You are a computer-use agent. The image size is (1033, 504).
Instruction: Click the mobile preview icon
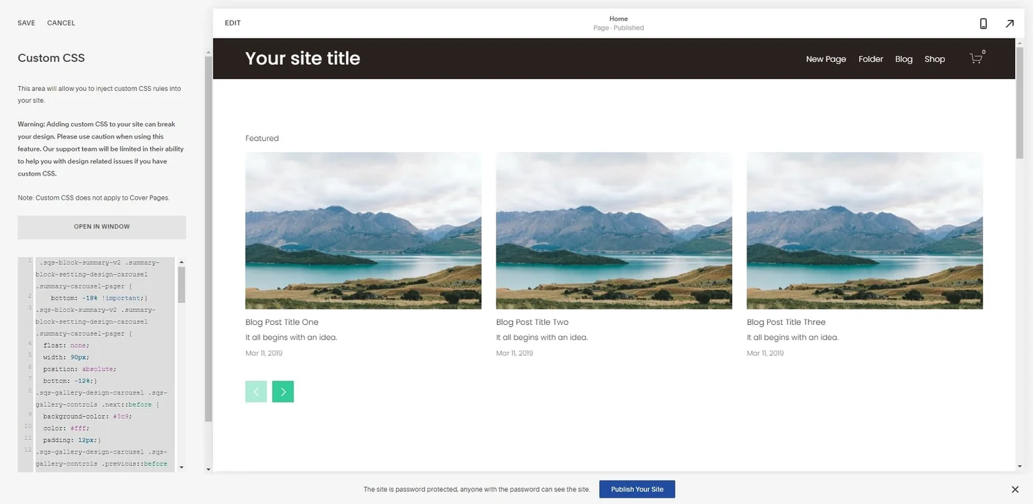(983, 23)
